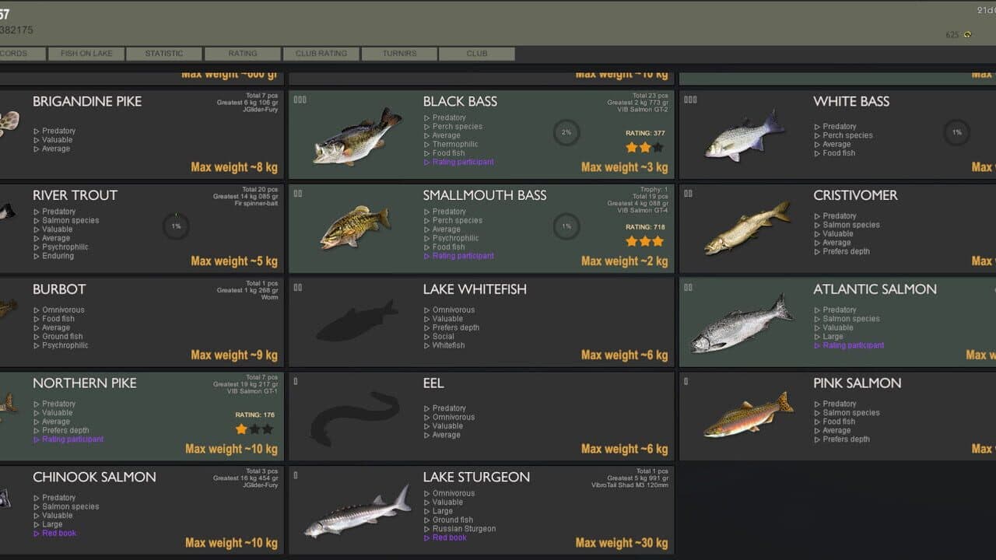Click 'RATING: 718' on Smallmouth Bass card

645,227
